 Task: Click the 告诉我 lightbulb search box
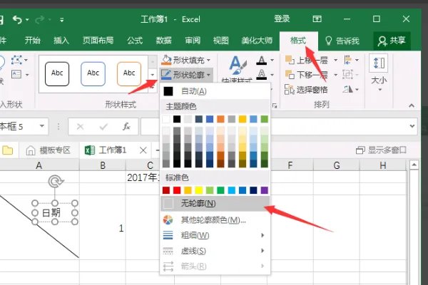coord(342,41)
